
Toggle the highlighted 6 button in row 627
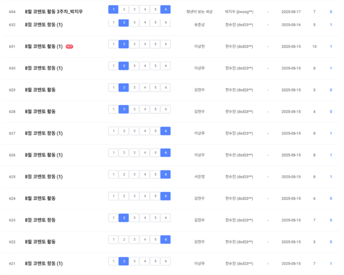point(165,131)
